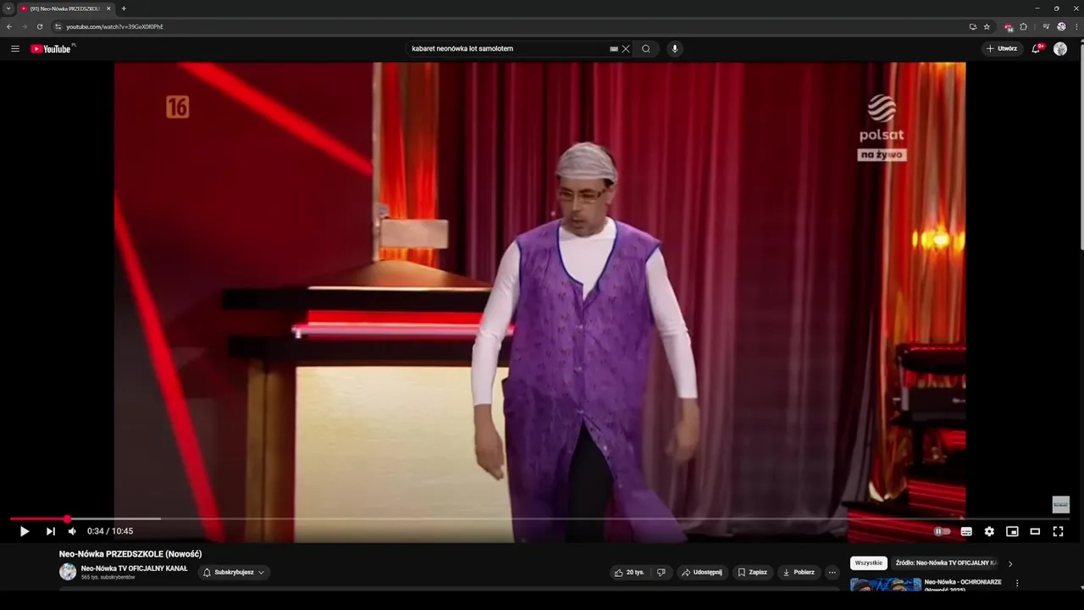Save the video with Zapisz

[x=752, y=572]
